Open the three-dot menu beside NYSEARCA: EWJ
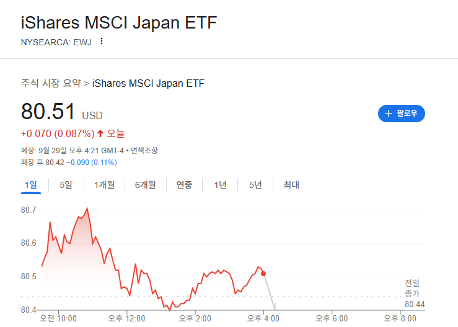The image size is (458, 327). pyautogui.click(x=102, y=41)
